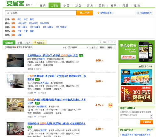Click the map pin icon beside 在地图上查看
Viewport: 157px width, 137px height.
point(98,13)
